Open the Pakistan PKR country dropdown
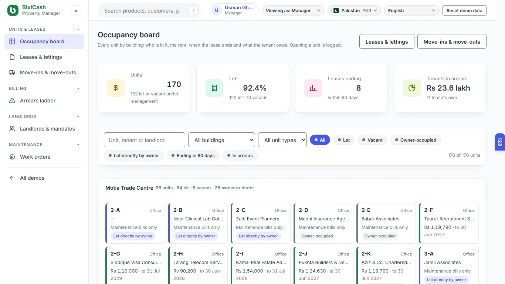505x284 pixels. [355, 10]
